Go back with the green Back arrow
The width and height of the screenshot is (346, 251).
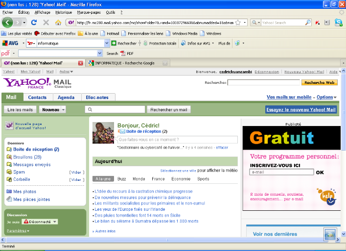[7, 23]
